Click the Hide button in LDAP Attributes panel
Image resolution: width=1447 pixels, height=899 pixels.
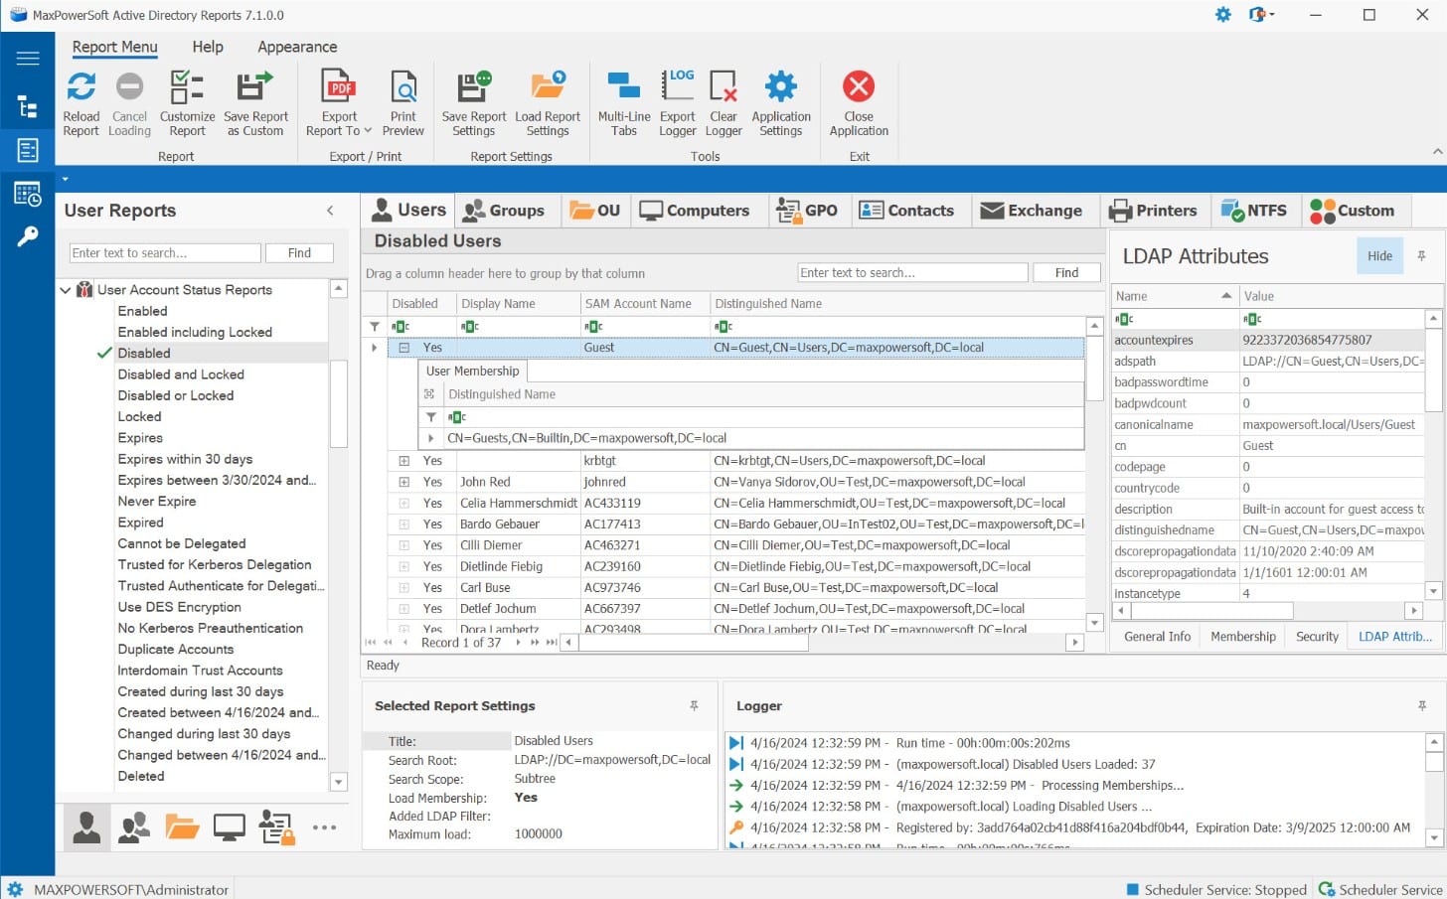(1378, 255)
